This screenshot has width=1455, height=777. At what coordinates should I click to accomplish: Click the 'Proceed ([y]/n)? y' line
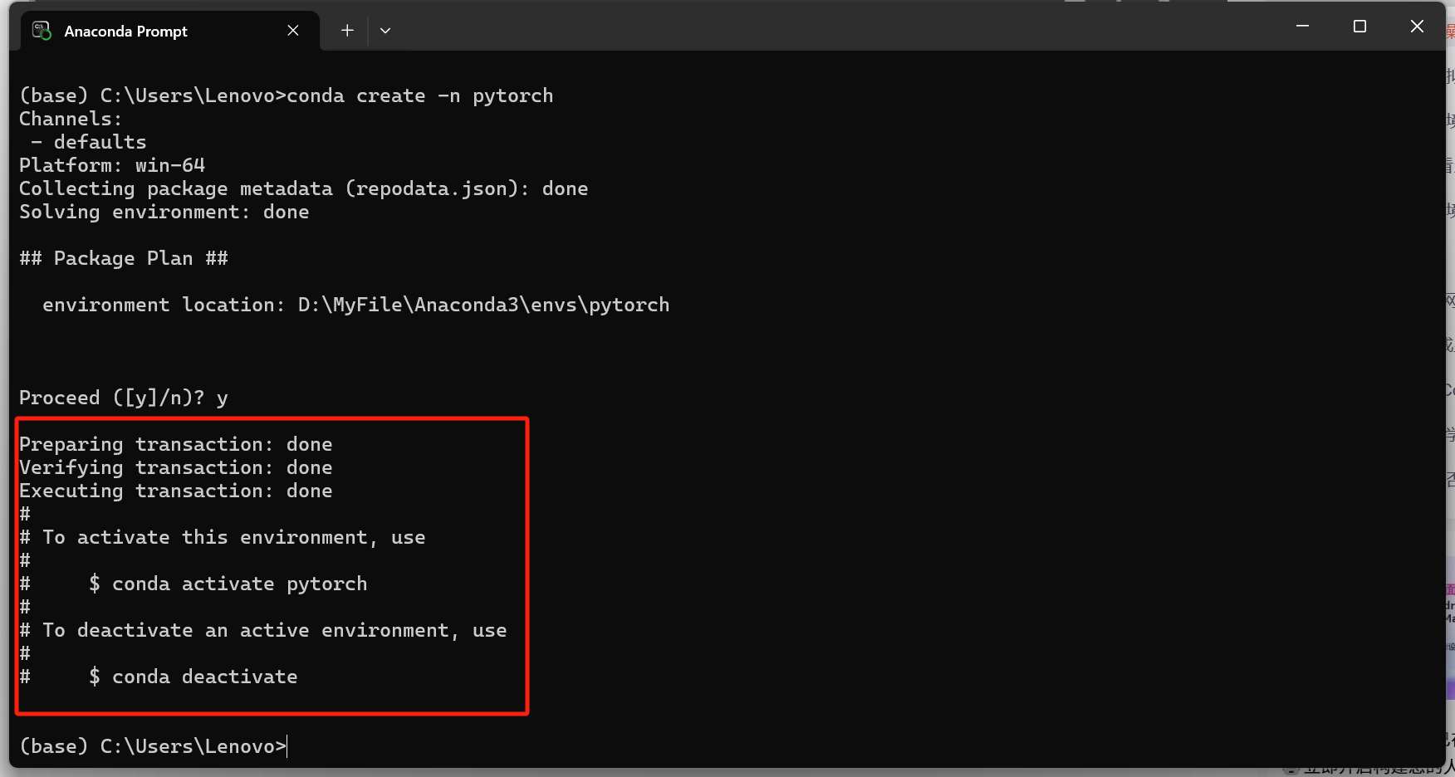[x=124, y=398]
